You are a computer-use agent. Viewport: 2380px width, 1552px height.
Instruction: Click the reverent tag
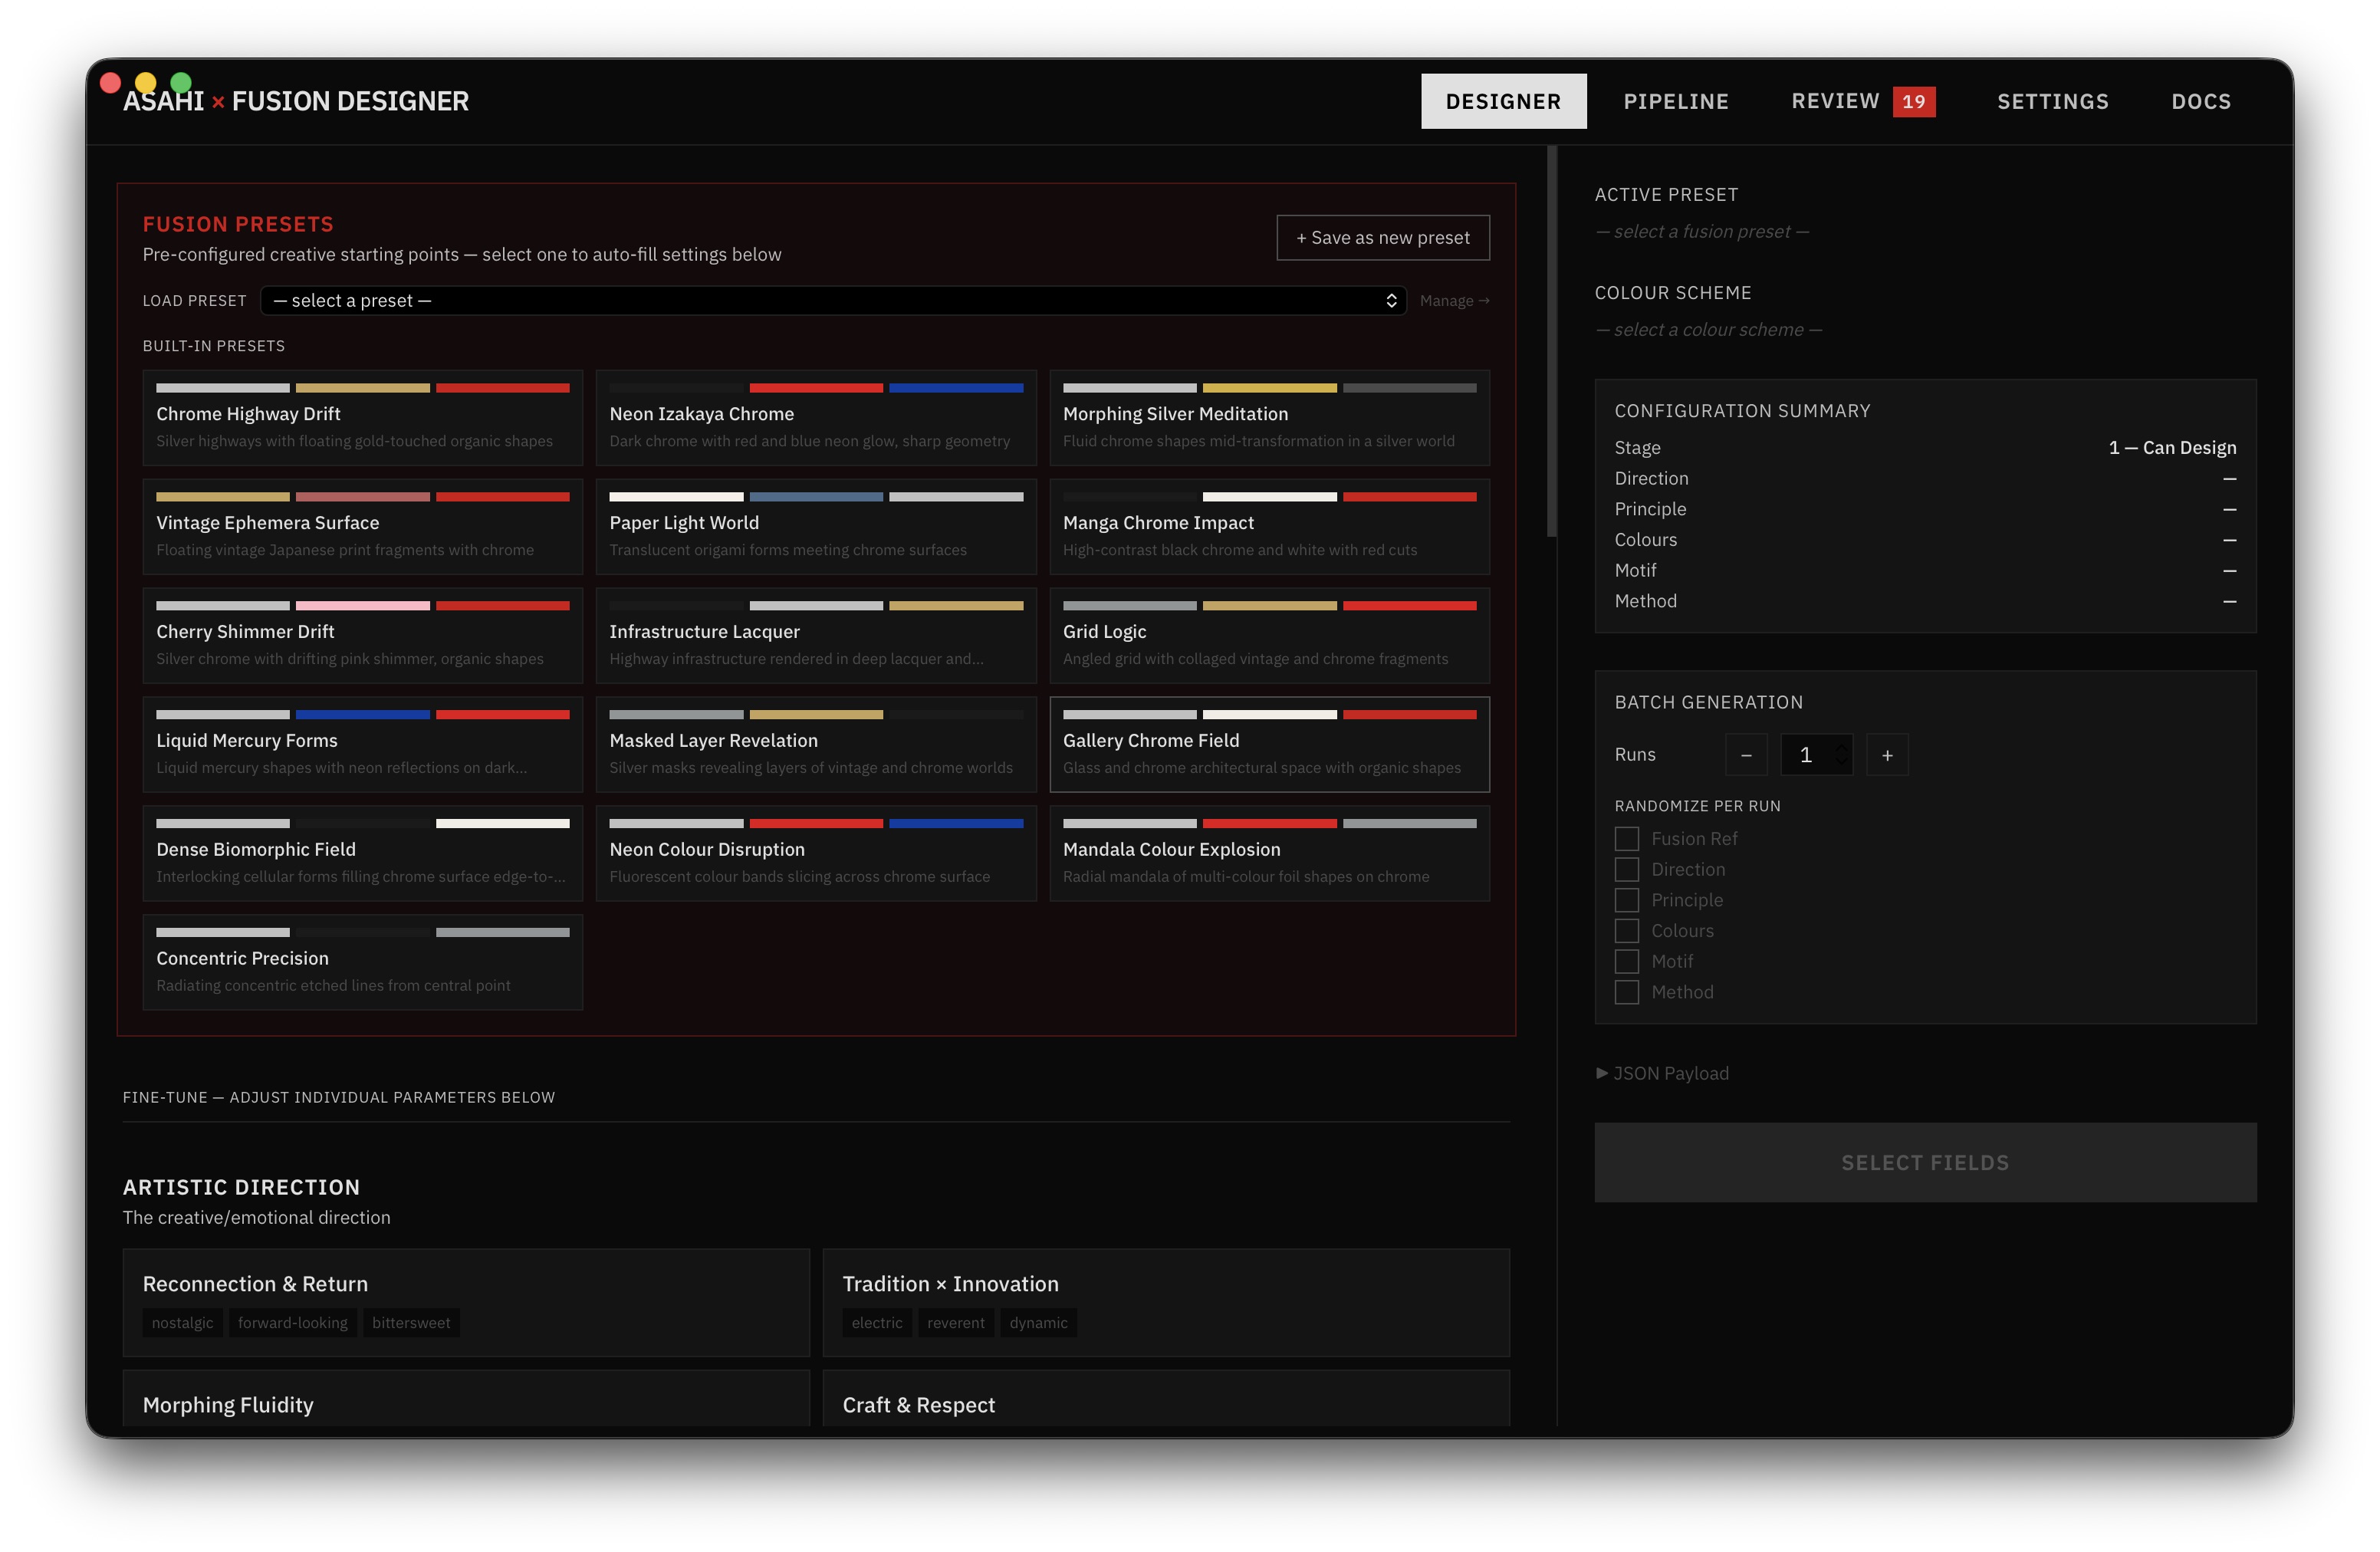coord(956,1323)
